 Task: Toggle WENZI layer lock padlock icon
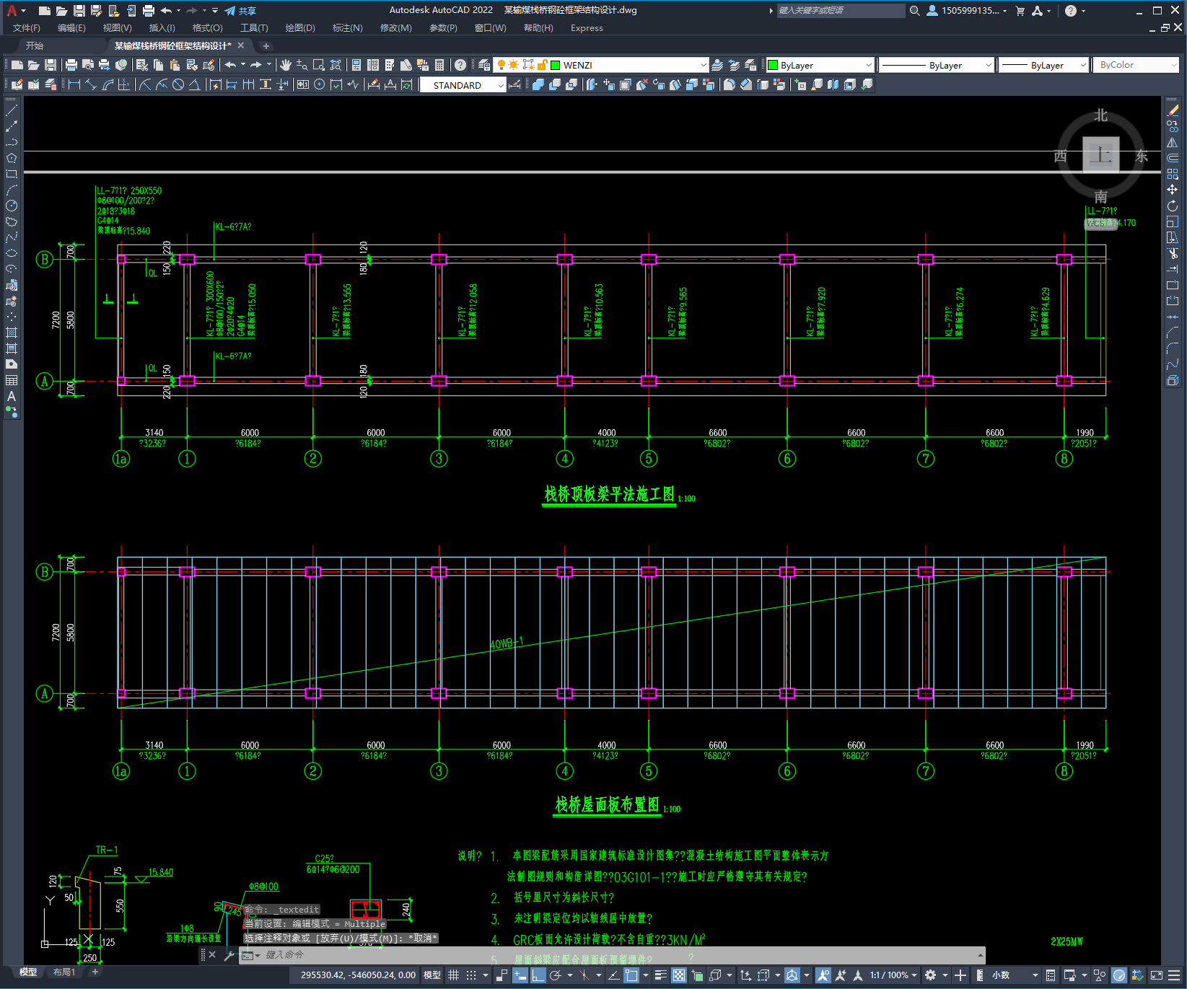(x=542, y=65)
